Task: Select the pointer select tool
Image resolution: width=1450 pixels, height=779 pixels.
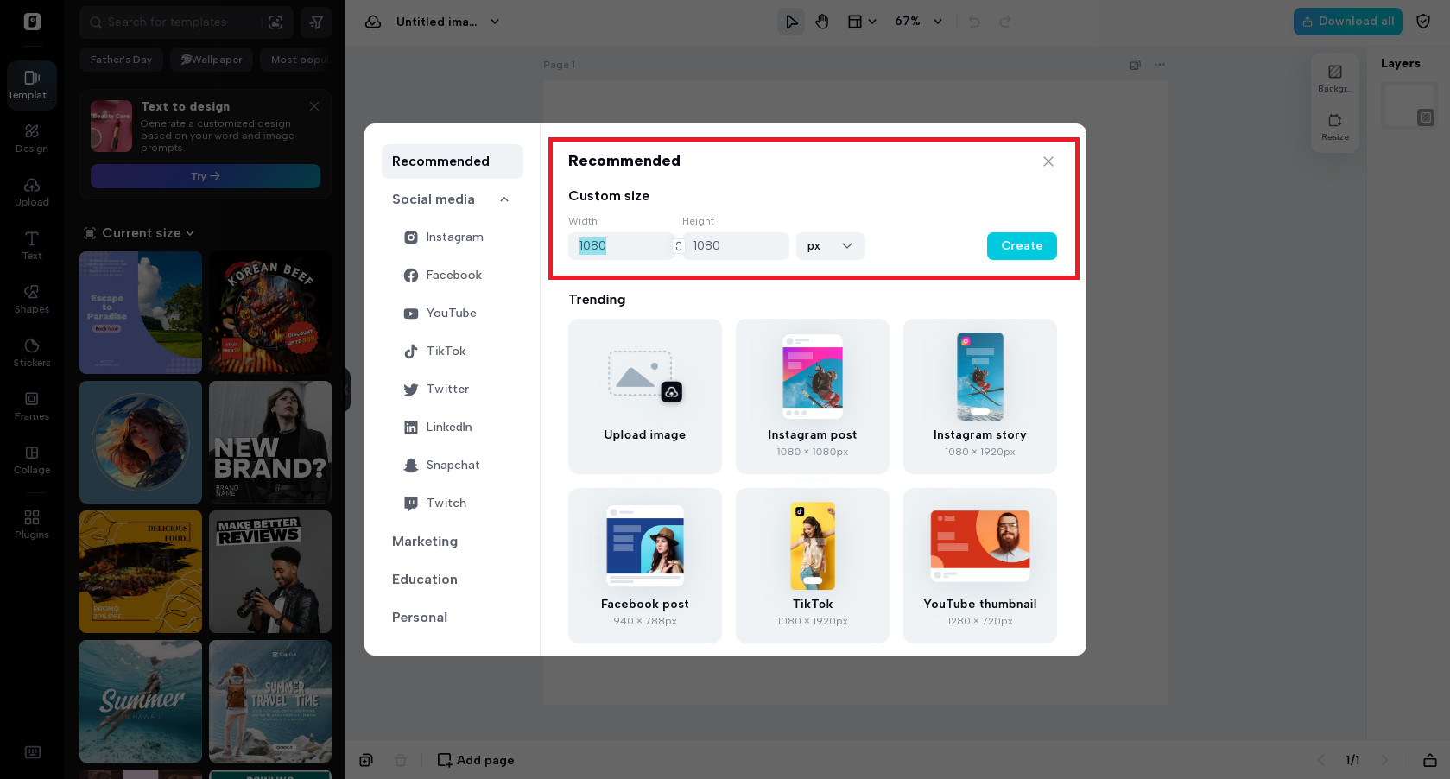Action: click(791, 22)
